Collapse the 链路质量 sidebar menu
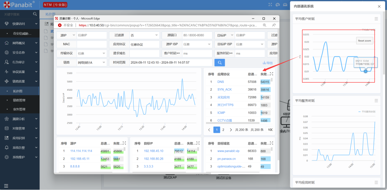 20,81
